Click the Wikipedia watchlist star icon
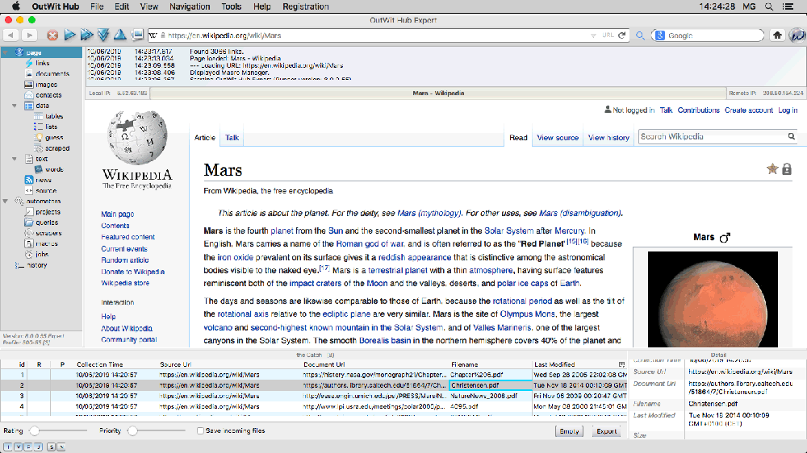Image resolution: width=807 pixels, height=453 pixels. (772, 168)
